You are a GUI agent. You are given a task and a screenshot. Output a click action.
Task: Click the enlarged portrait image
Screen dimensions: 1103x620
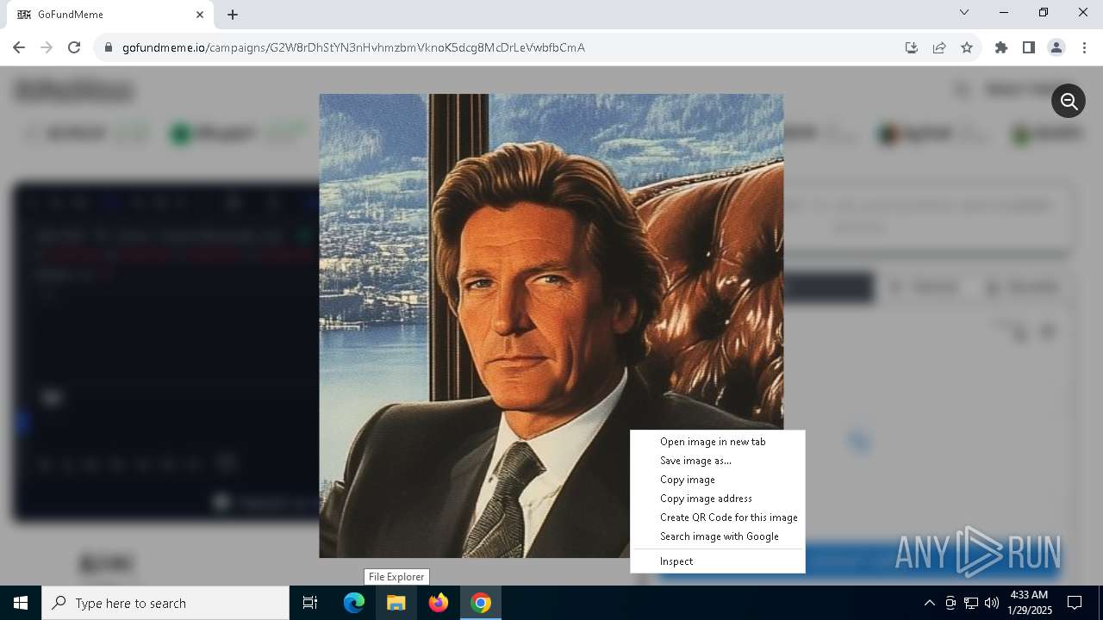(551, 325)
